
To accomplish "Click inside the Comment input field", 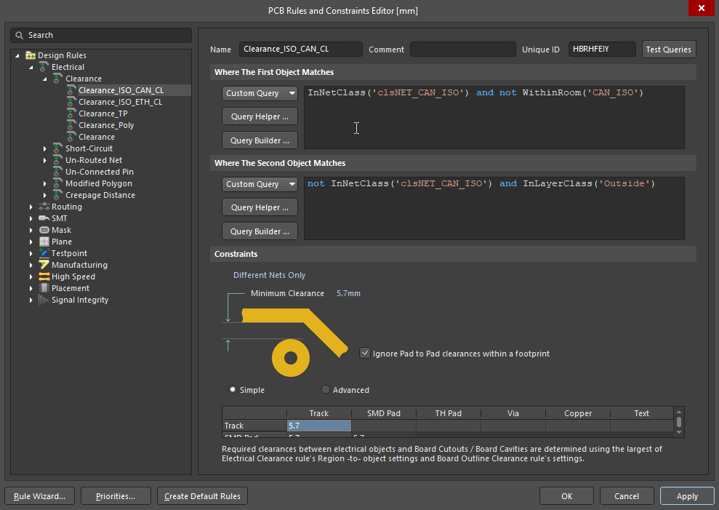I will tap(462, 49).
